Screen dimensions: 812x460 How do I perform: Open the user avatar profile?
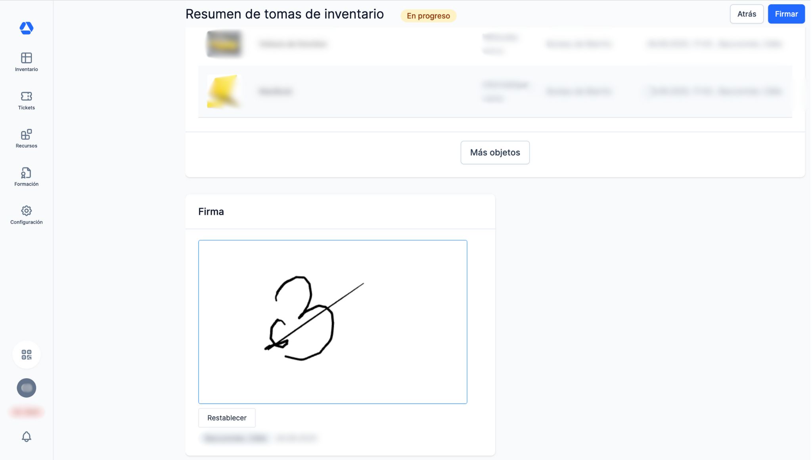point(26,388)
